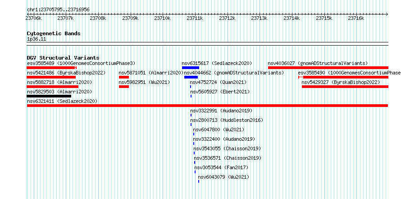
Task: Open the nsv5882718 (Almarri2020) label
Action: coord(59,82)
